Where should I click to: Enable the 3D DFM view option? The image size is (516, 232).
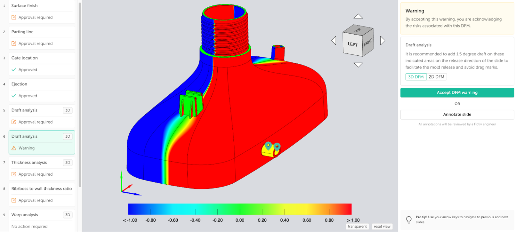point(416,77)
